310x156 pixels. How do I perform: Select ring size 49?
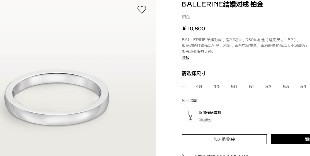[216, 87]
